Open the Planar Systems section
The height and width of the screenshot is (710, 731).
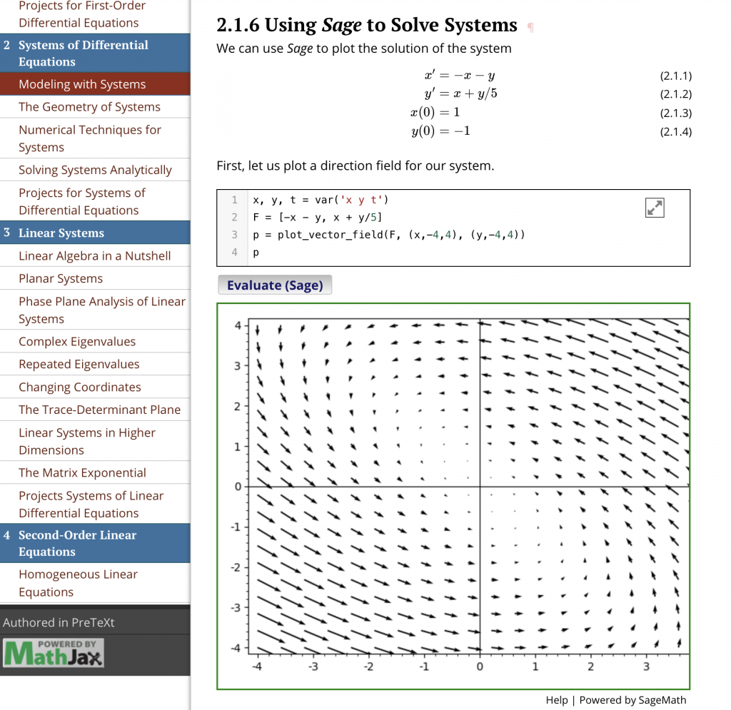click(x=95, y=278)
